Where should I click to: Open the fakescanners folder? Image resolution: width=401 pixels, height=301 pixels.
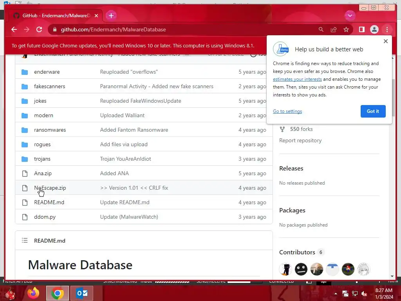(49, 86)
